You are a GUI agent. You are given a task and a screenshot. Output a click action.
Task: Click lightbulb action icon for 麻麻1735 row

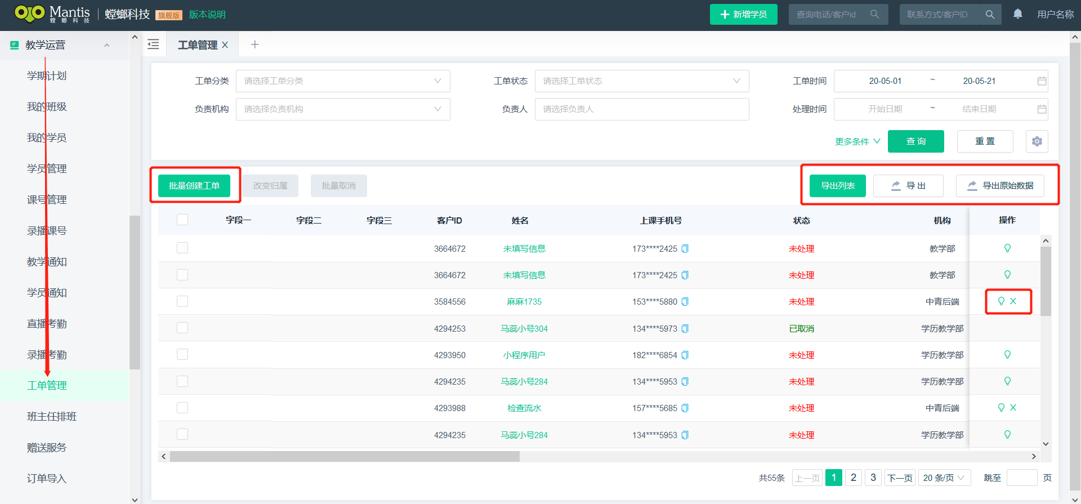pos(1001,301)
